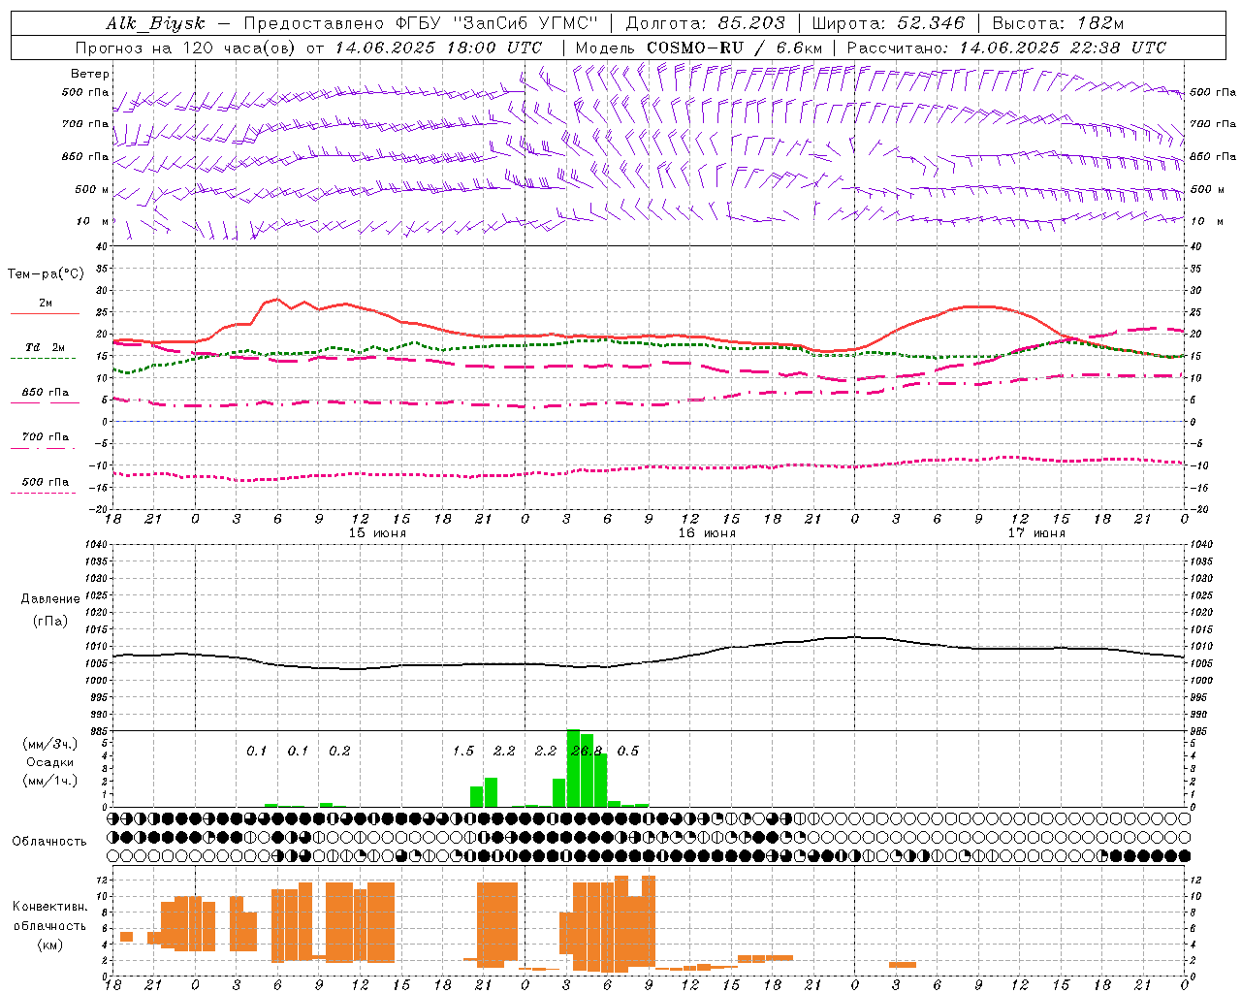This screenshot has width=1241, height=993.
Task: Click the 'Осадки' precipitation panel label
Action: [x=49, y=762]
